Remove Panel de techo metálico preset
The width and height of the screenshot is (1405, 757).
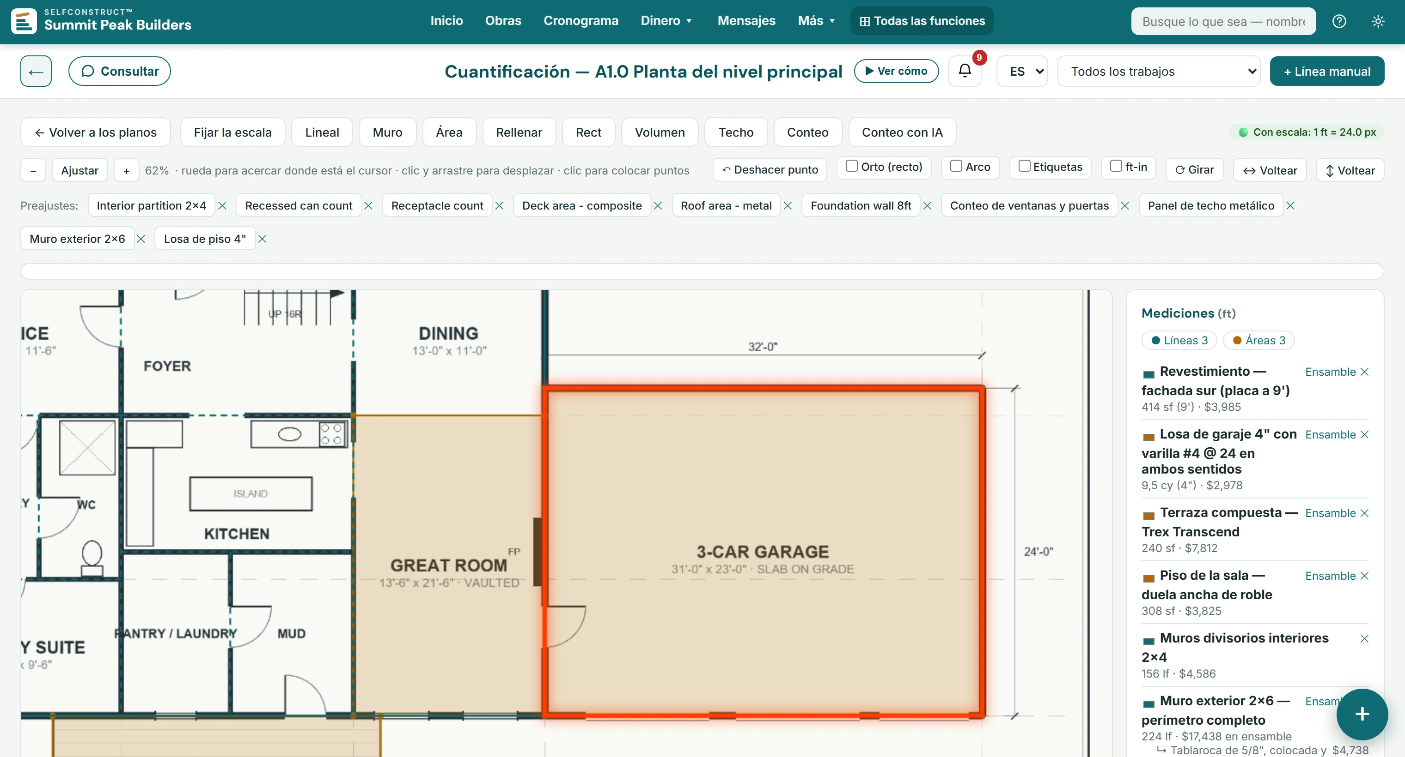click(1290, 205)
